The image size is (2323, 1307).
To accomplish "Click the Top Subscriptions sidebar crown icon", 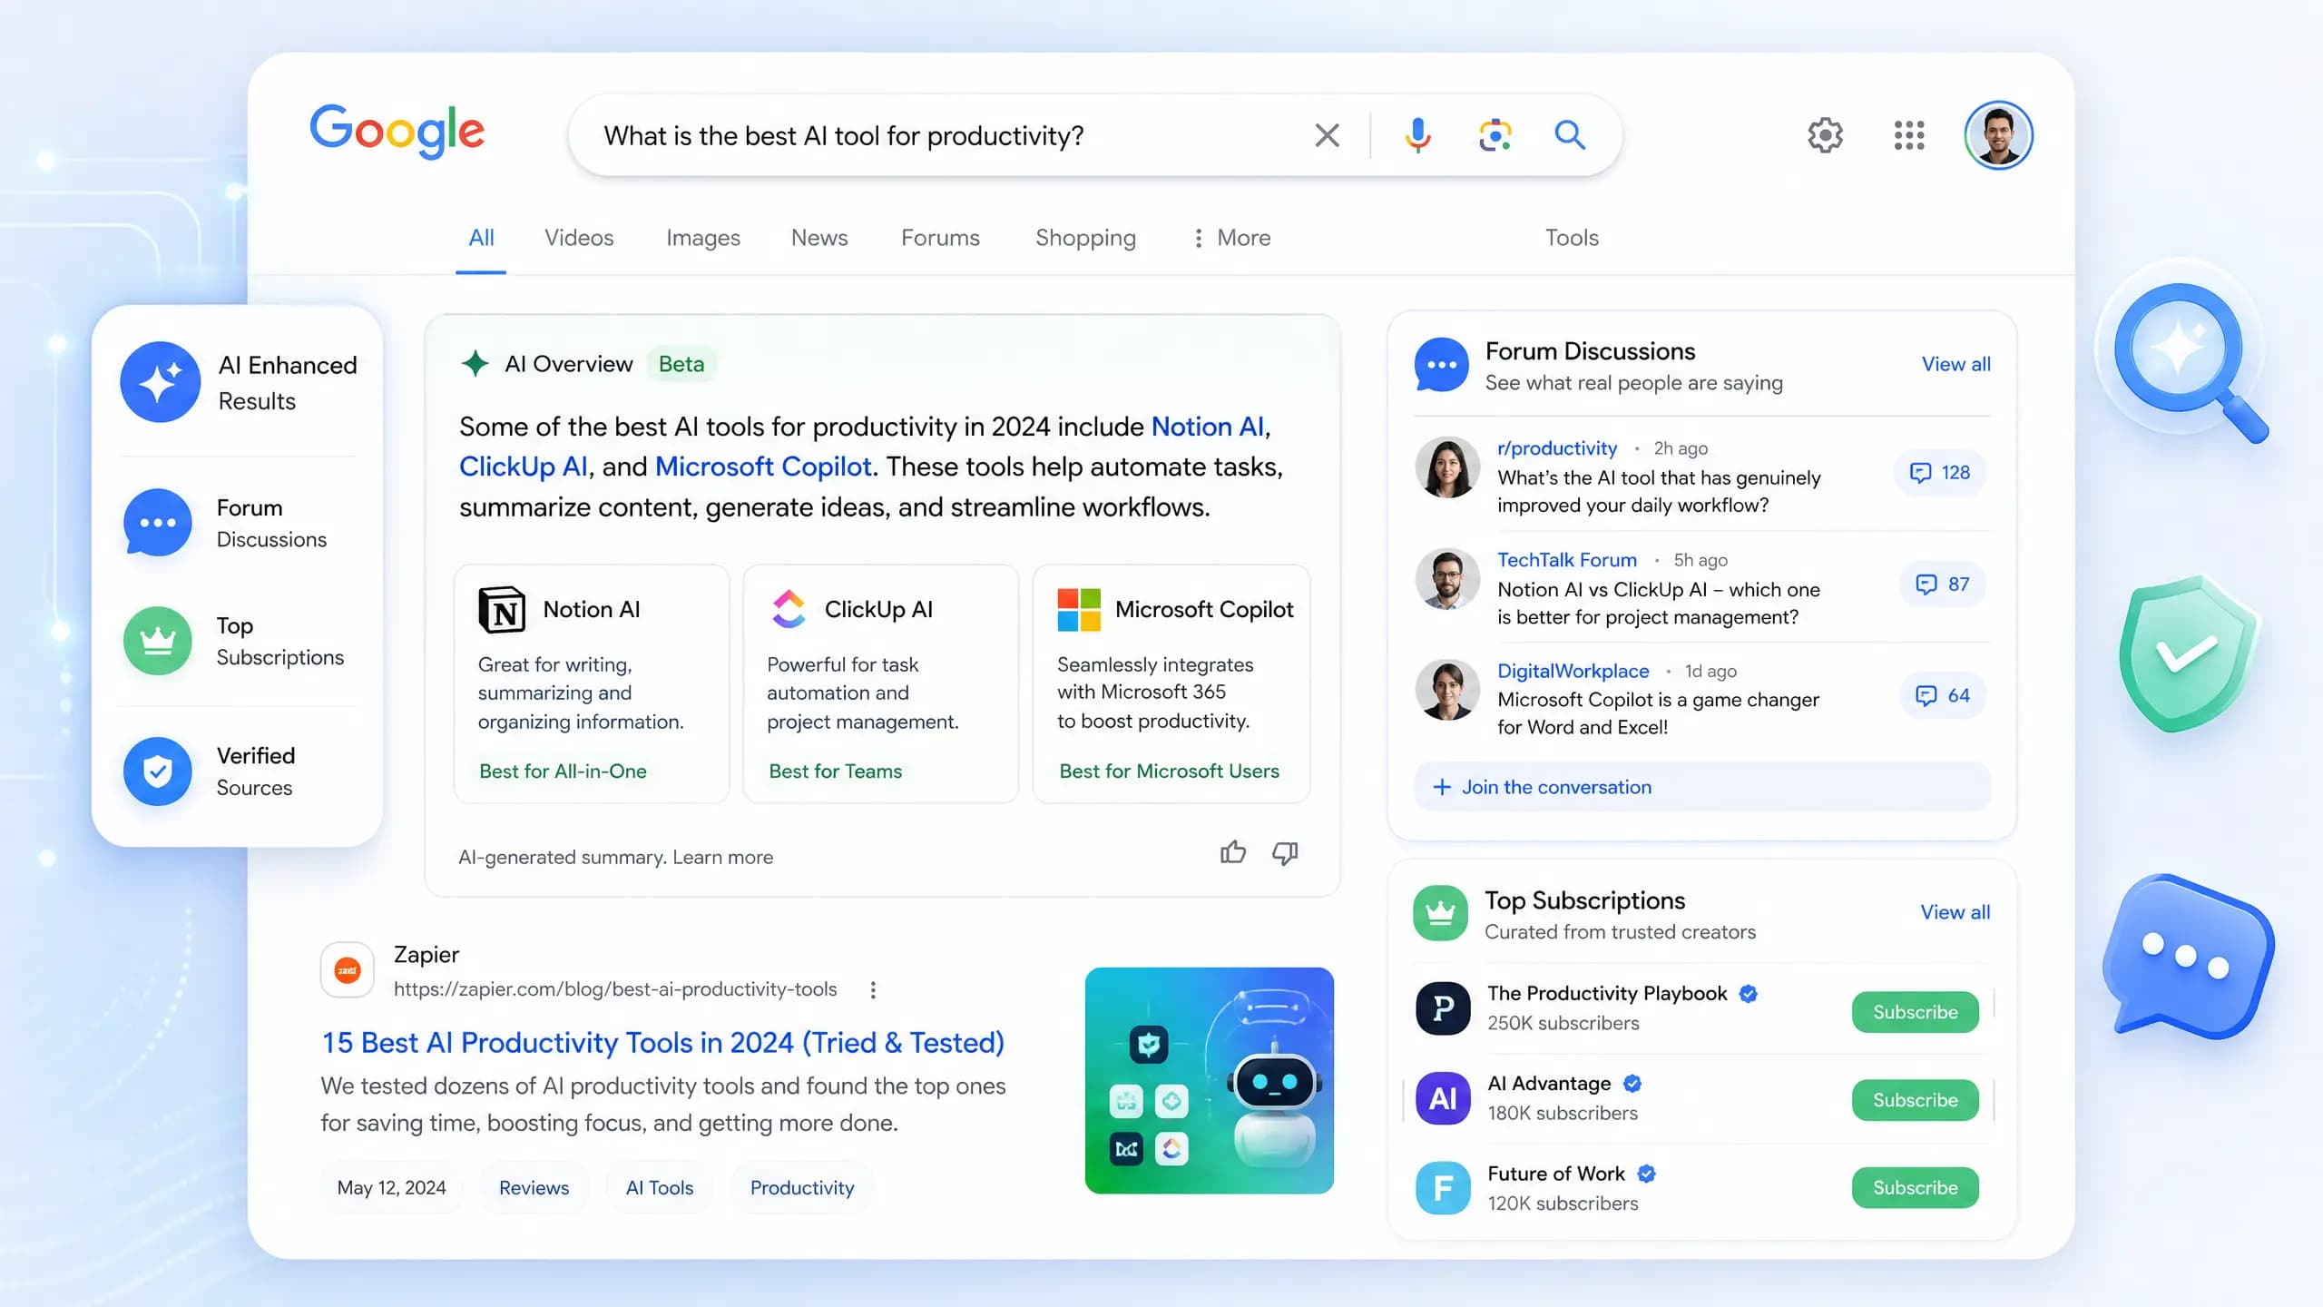I will coord(158,641).
